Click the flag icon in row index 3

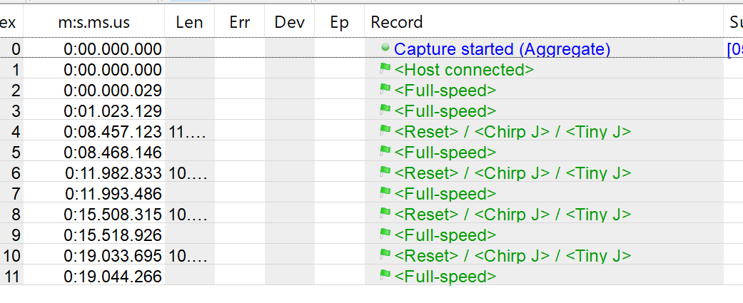(x=385, y=111)
